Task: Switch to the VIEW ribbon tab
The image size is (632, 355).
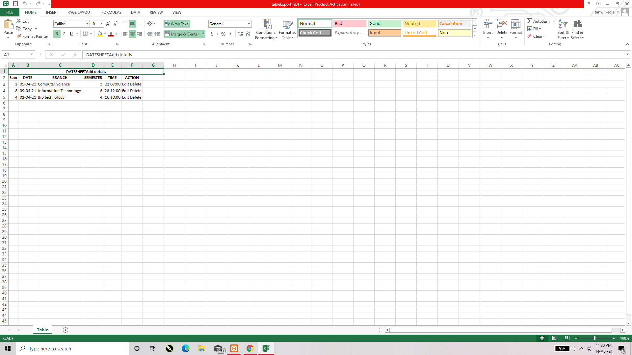Action: [177, 12]
